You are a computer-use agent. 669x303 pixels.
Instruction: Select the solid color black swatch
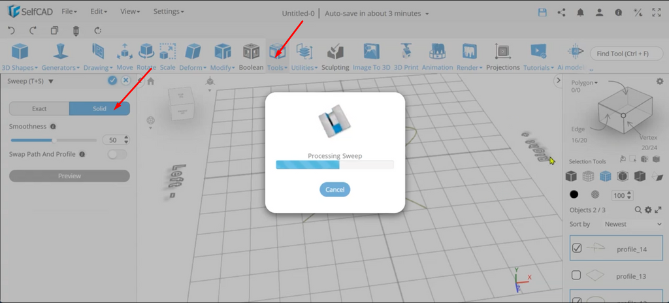coord(574,195)
